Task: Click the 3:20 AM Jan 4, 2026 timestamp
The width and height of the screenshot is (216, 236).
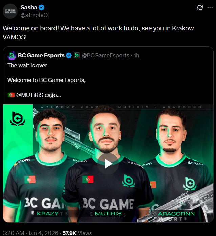Action: 30,233
